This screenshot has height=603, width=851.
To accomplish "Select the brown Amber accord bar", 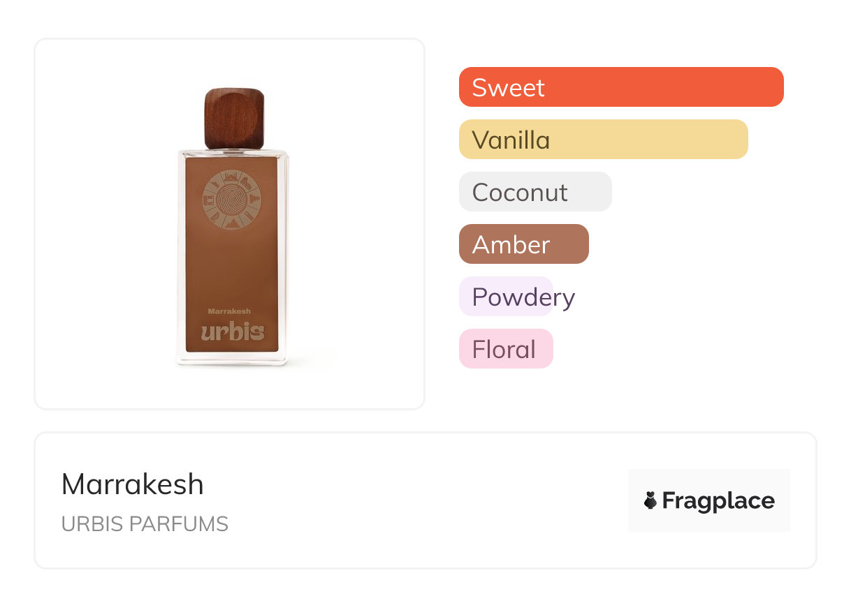I will [x=523, y=244].
